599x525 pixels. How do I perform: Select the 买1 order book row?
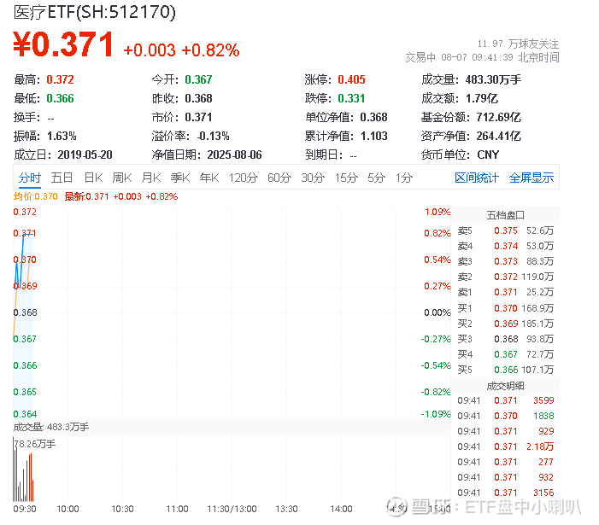505,308
